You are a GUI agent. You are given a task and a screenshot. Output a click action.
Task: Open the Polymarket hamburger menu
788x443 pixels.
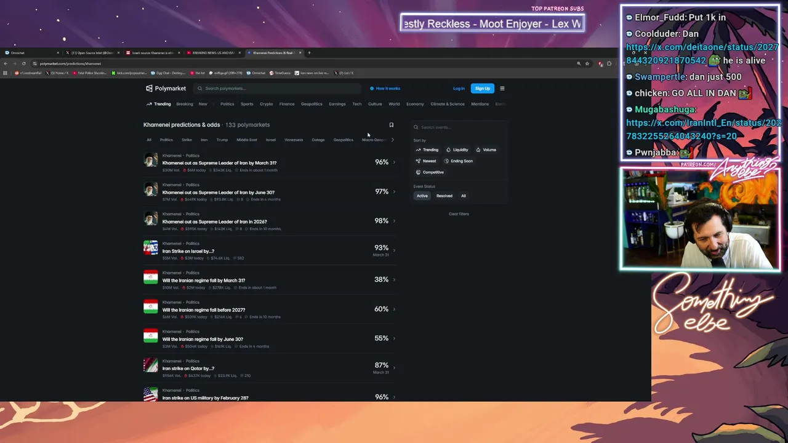tap(502, 89)
